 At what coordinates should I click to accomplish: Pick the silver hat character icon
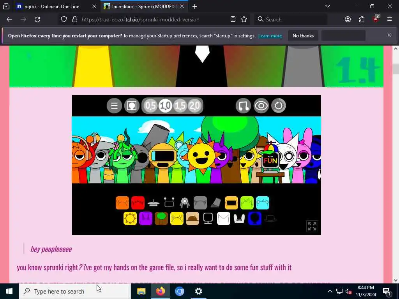pos(154,203)
